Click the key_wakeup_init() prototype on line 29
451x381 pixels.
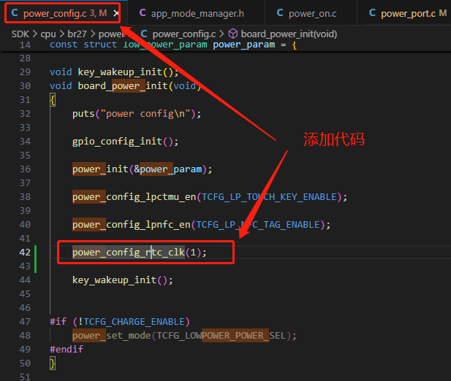tap(114, 72)
